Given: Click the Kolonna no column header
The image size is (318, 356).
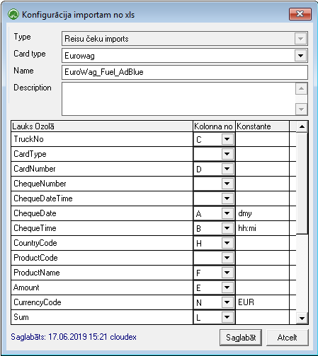Looking at the screenshot, I should pos(214,126).
